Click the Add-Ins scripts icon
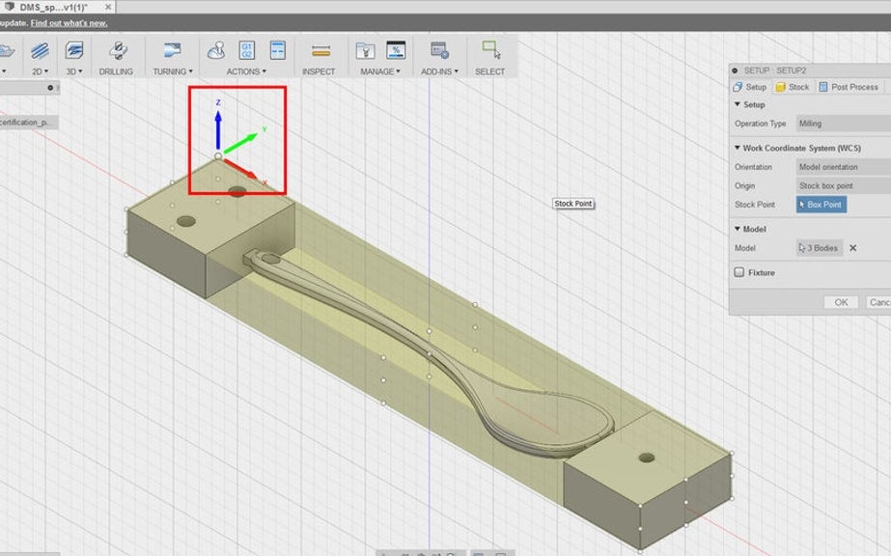 tap(438, 50)
